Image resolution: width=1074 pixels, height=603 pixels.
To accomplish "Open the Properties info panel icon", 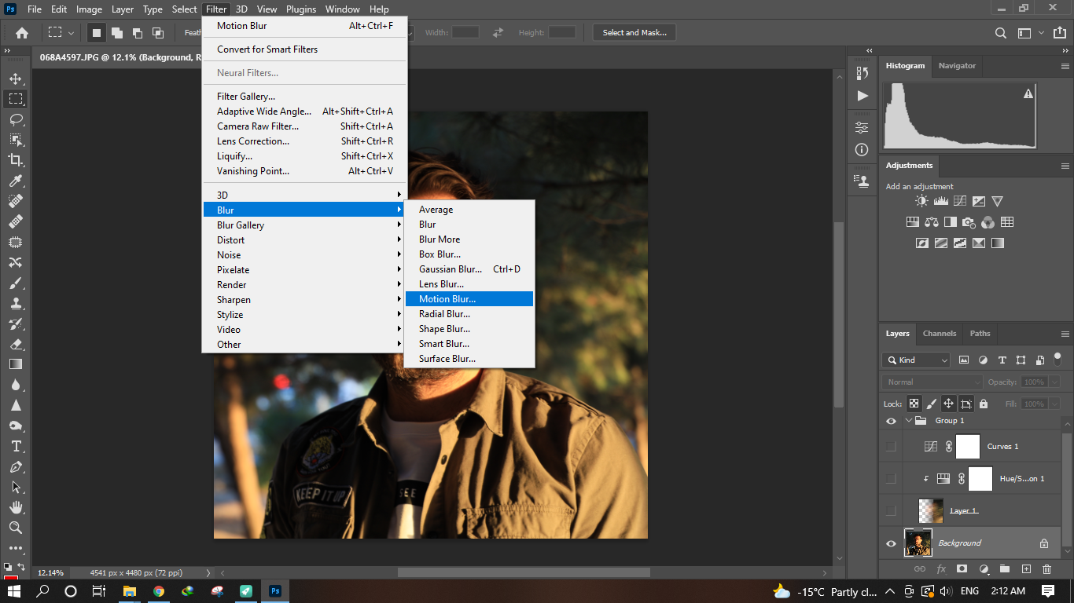I will click(x=863, y=149).
